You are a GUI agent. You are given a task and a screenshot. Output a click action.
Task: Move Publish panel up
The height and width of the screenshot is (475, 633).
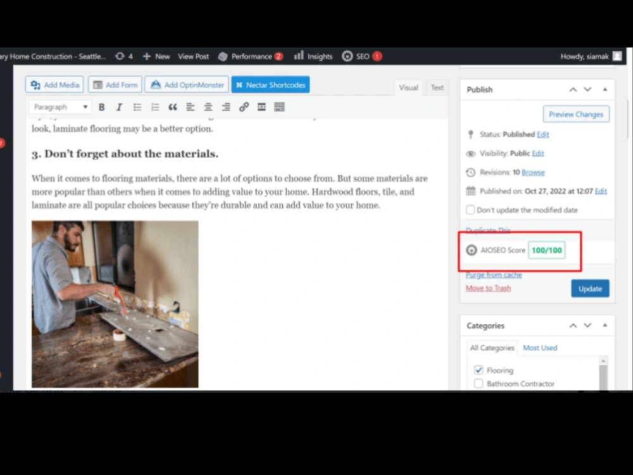(x=573, y=90)
